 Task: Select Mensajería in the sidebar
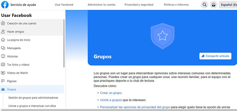[x=32, y=48]
